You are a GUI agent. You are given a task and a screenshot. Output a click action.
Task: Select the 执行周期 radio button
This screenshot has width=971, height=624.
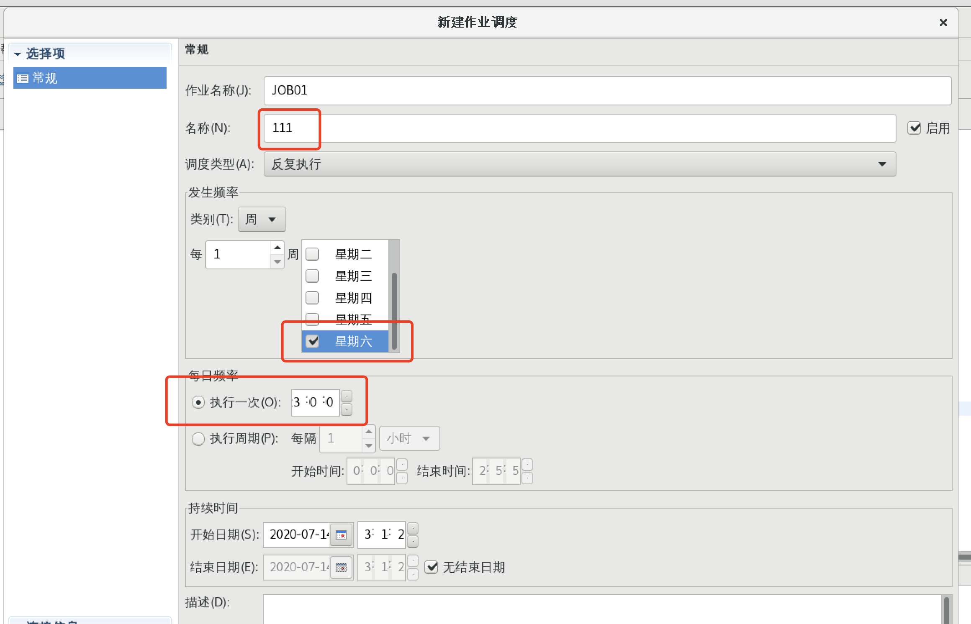click(x=198, y=439)
